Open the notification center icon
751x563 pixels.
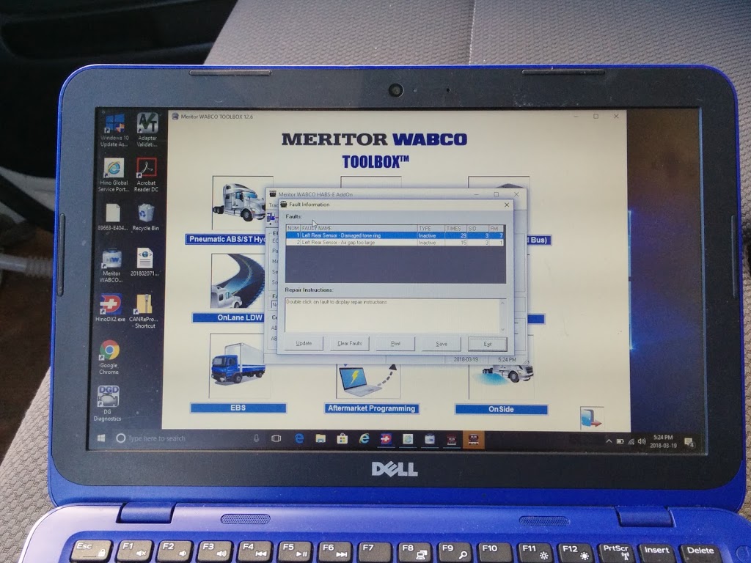point(689,442)
